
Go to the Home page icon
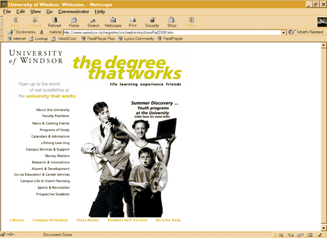pos(74,21)
